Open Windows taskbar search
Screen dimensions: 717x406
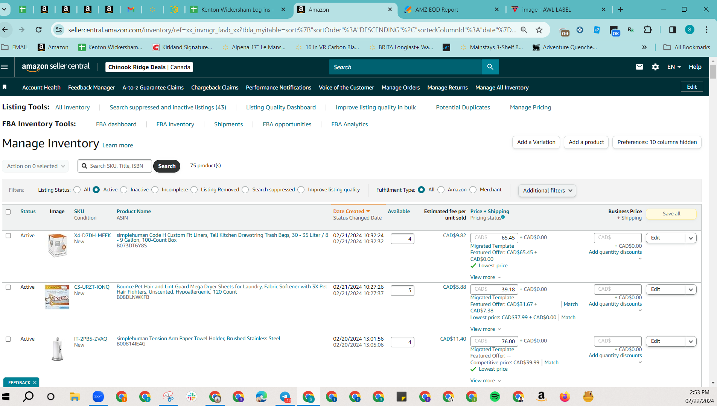pyautogui.click(x=28, y=397)
